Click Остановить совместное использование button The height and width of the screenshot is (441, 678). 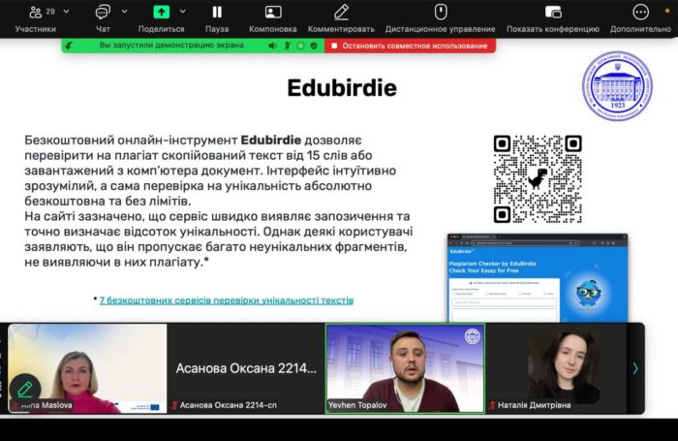tap(408, 46)
